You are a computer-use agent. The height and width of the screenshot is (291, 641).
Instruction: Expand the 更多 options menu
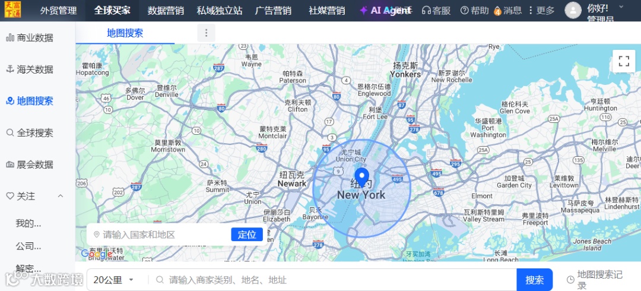pyautogui.click(x=541, y=11)
